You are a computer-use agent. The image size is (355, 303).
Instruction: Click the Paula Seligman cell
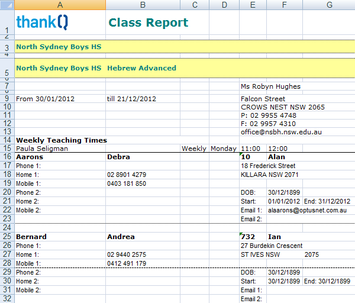point(41,149)
